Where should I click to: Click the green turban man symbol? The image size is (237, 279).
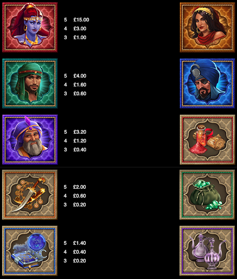(x=30, y=84)
